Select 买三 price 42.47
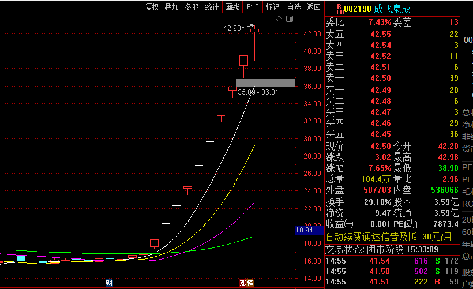 [x=381, y=112]
